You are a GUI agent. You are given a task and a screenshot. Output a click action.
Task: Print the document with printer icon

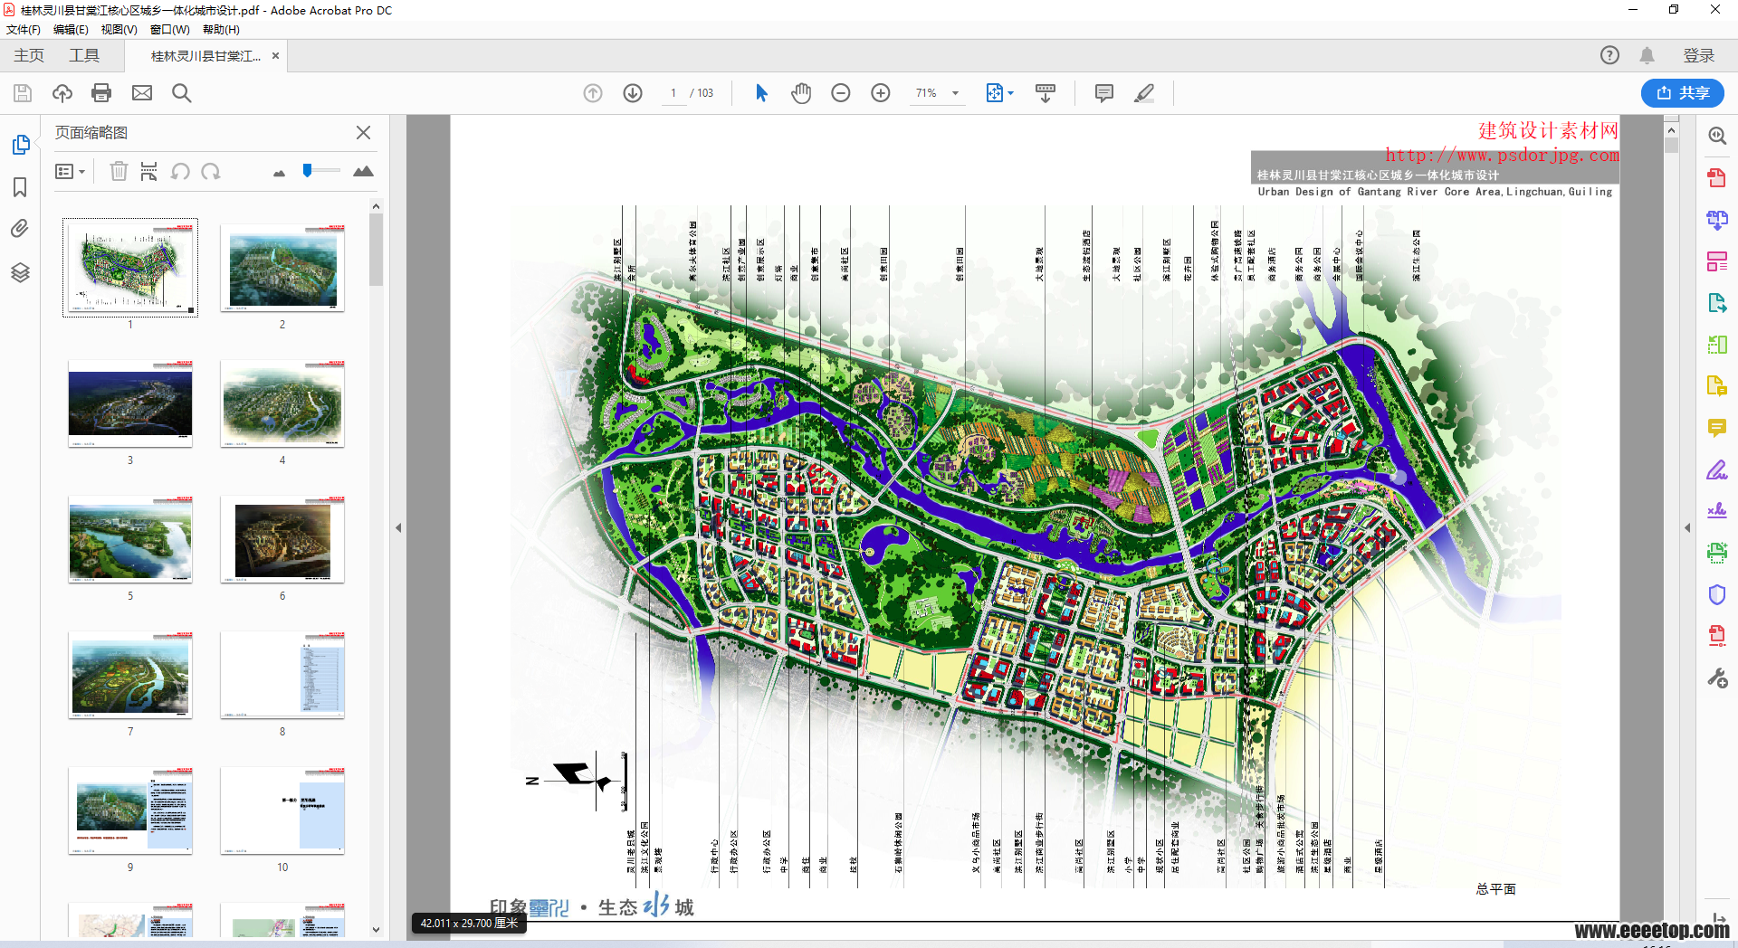(101, 93)
